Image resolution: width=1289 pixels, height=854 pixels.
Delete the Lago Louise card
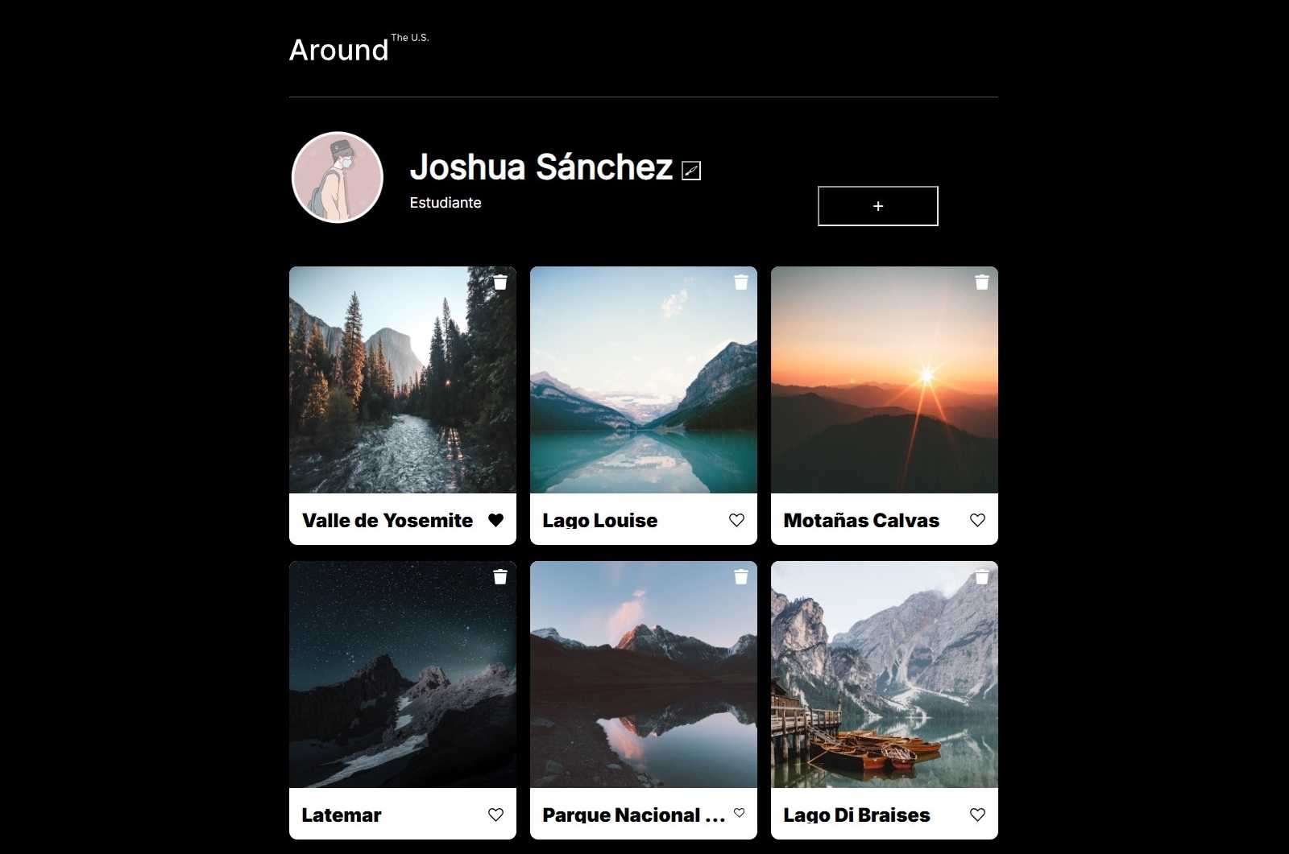point(741,282)
